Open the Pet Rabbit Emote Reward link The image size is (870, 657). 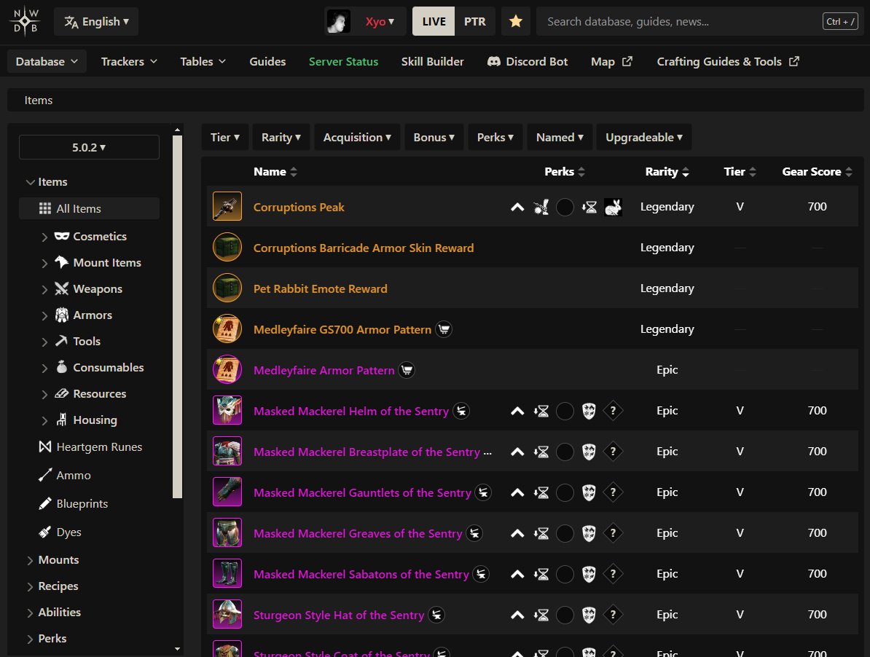coord(320,288)
